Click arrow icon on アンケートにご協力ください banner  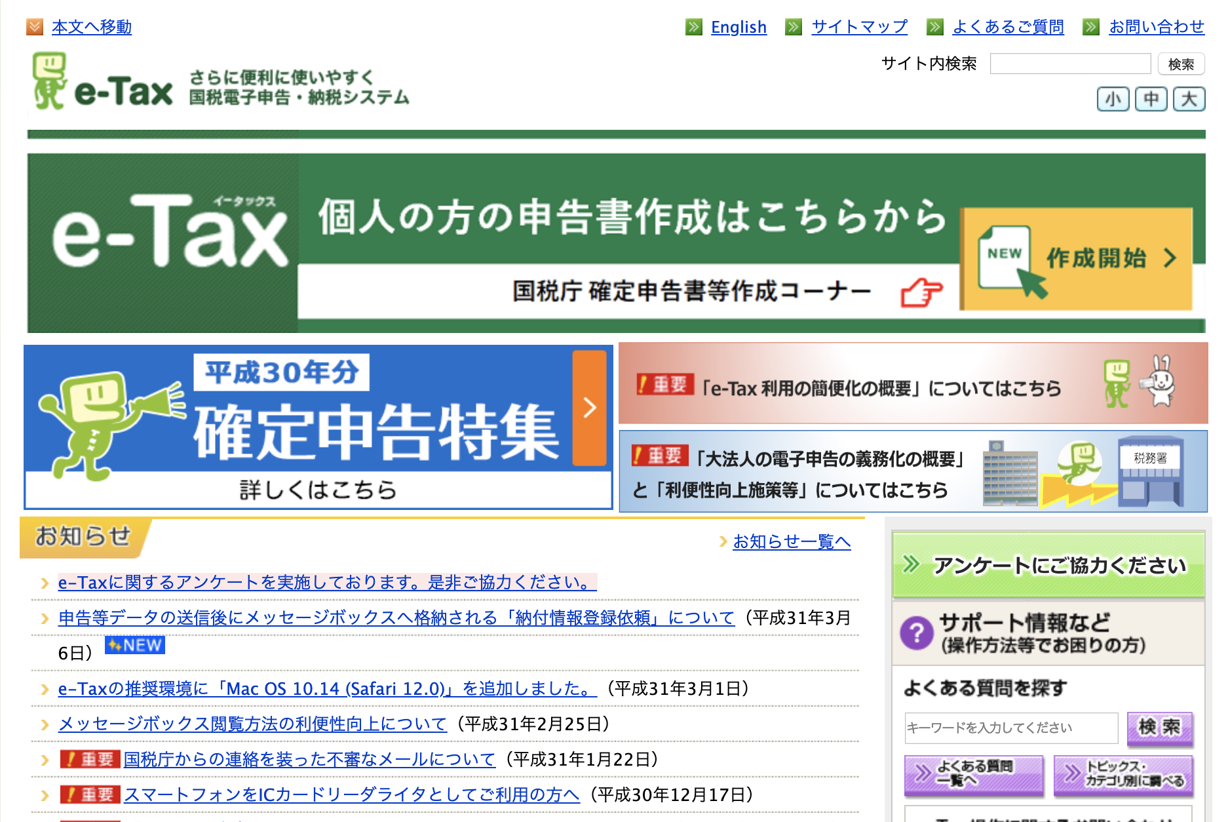pyautogui.click(x=911, y=564)
